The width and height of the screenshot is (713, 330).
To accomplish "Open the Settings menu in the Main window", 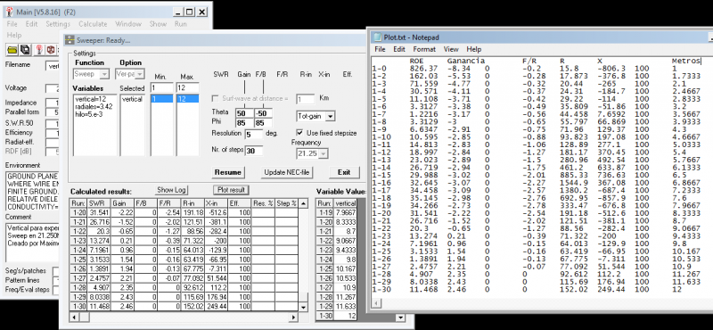I will 58,24.
